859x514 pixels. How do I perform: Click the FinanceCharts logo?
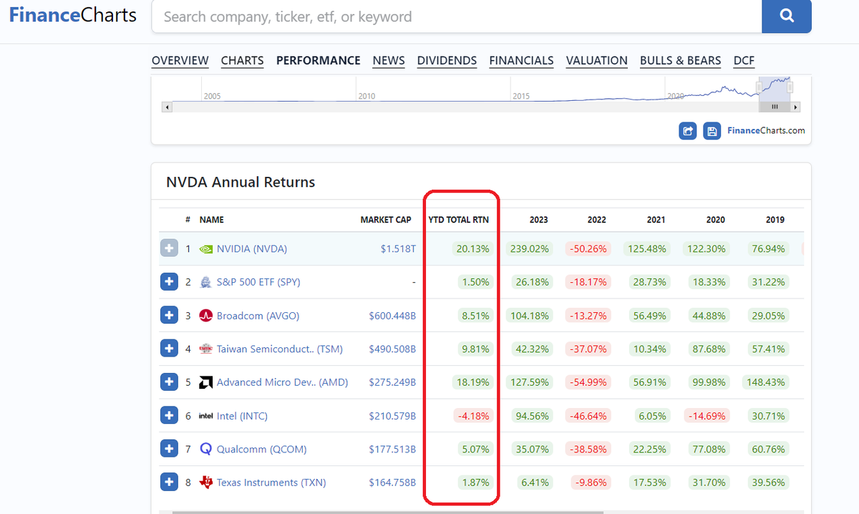click(x=72, y=15)
